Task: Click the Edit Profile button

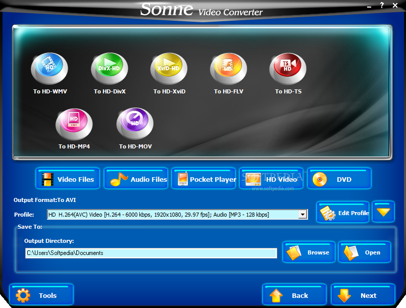Action: pyautogui.click(x=343, y=212)
